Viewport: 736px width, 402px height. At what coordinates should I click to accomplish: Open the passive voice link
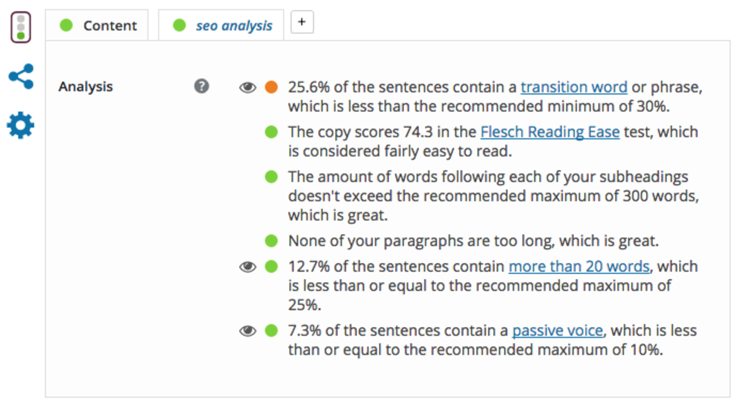[x=557, y=331]
